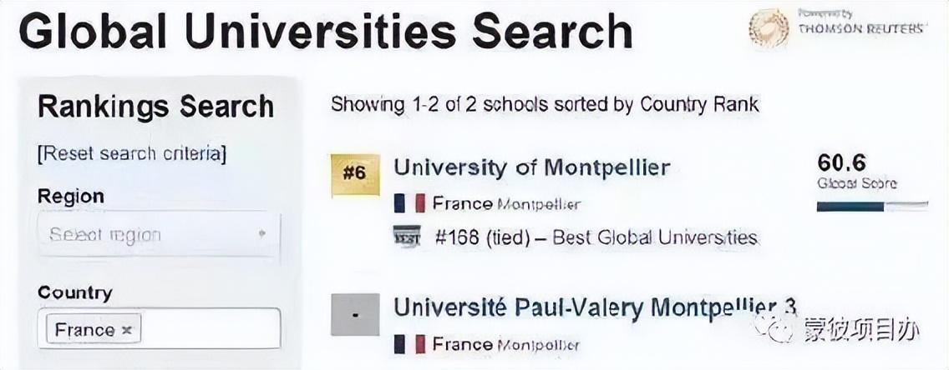Click the Thomson Reuters text label
The width and height of the screenshot is (949, 370).
pyautogui.click(x=862, y=28)
